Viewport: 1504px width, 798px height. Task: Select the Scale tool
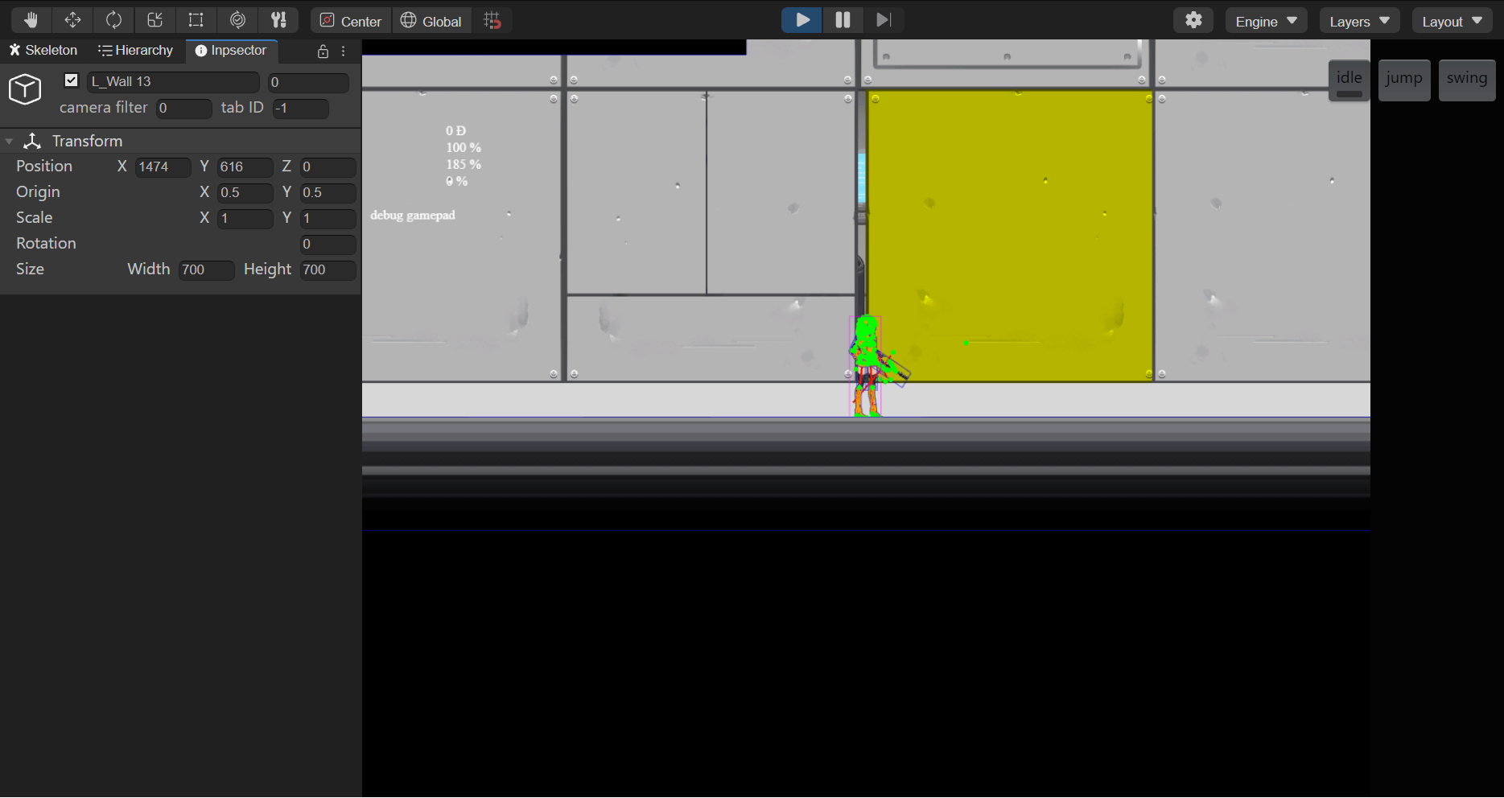pyautogui.click(x=155, y=20)
